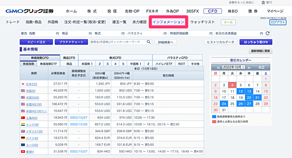
Task: Switch to the 商品 sub-tab
Action: [69, 64]
